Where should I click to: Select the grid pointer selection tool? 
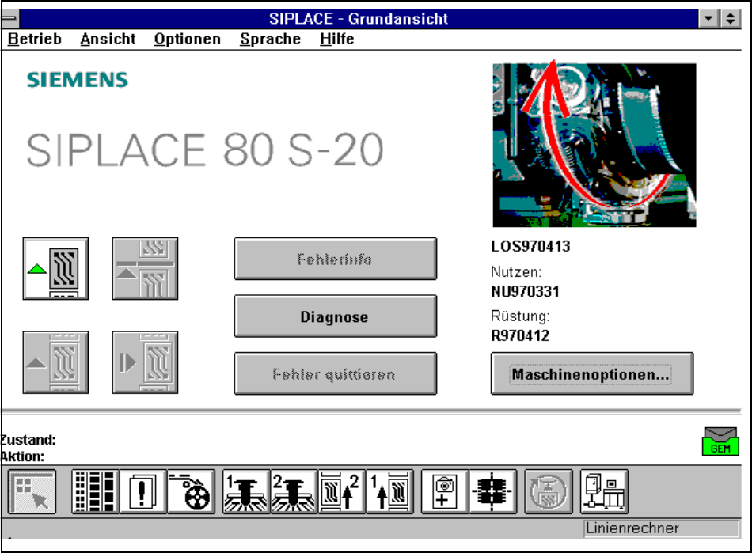click(x=32, y=491)
